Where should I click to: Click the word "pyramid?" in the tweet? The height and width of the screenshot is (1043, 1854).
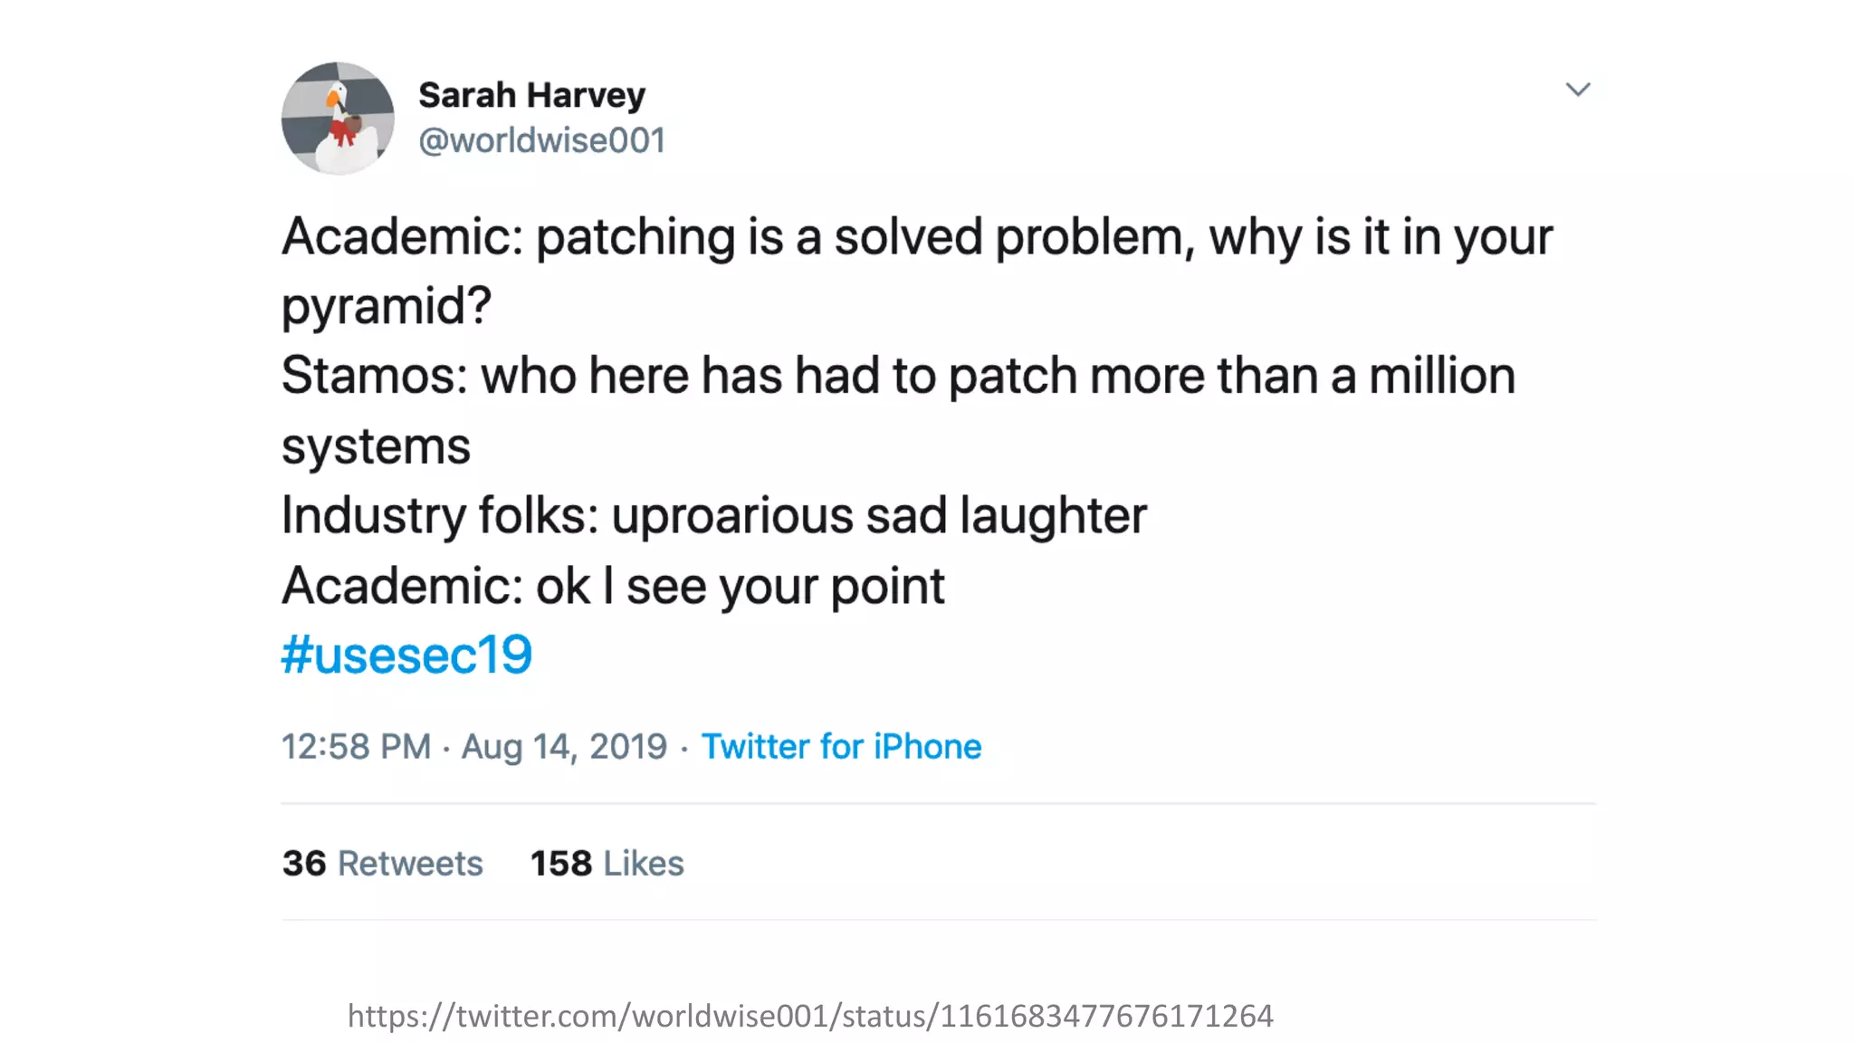coord(387,306)
